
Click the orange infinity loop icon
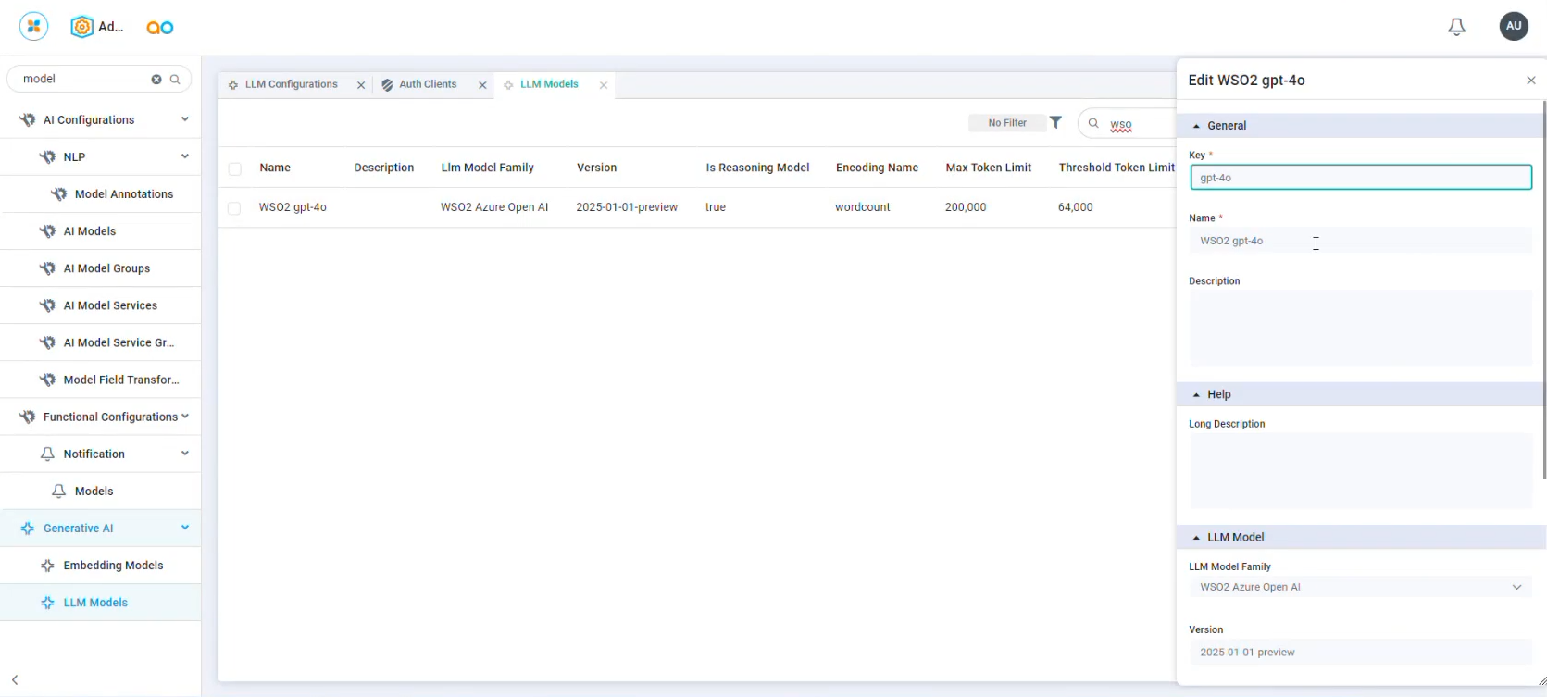[x=160, y=28]
